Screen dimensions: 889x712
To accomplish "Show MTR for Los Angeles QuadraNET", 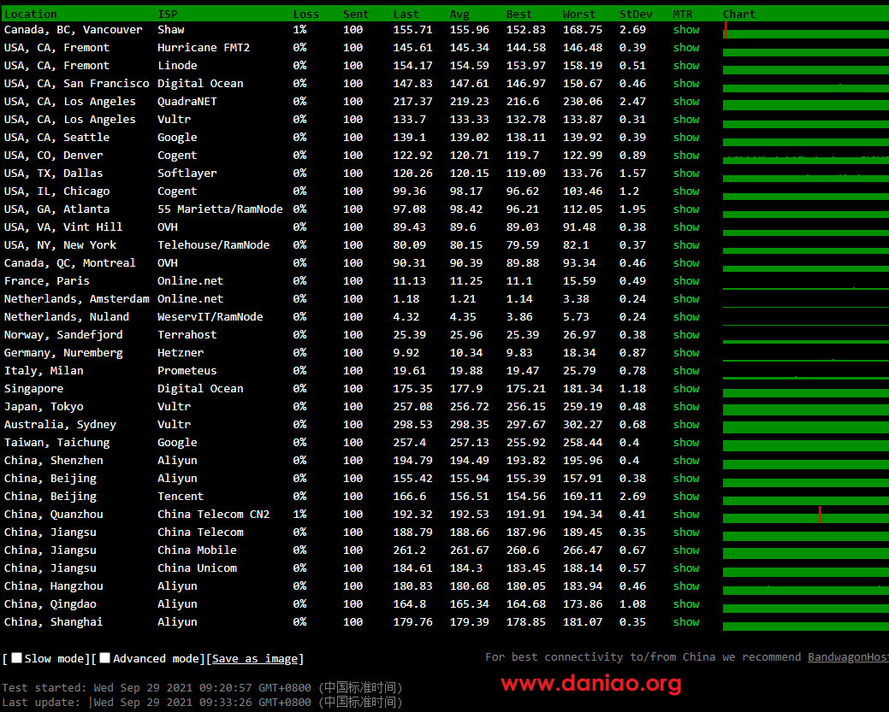I will pyautogui.click(x=686, y=102).
